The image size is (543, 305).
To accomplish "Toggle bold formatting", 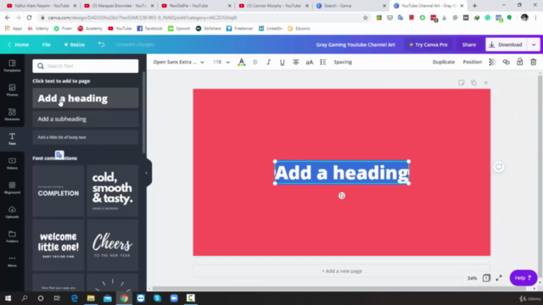I will pos(255,62).
